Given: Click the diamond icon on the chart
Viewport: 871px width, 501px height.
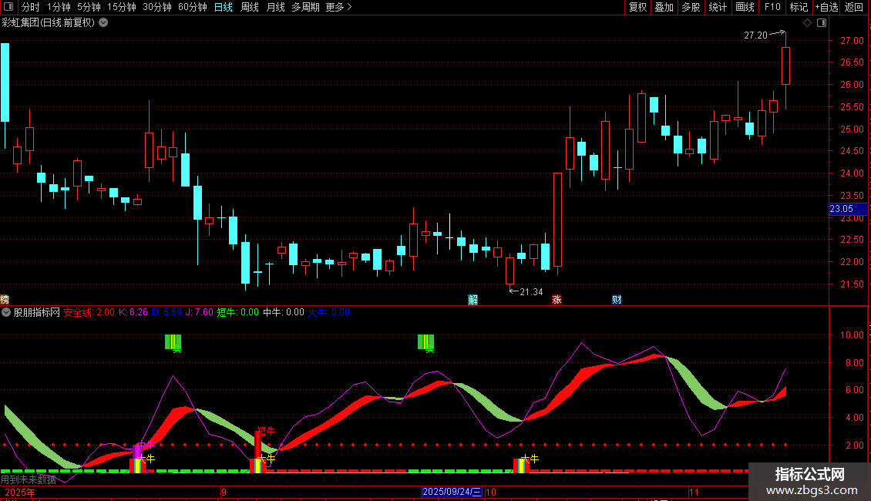Looking at the screenshot, I should tap(808, 23).
